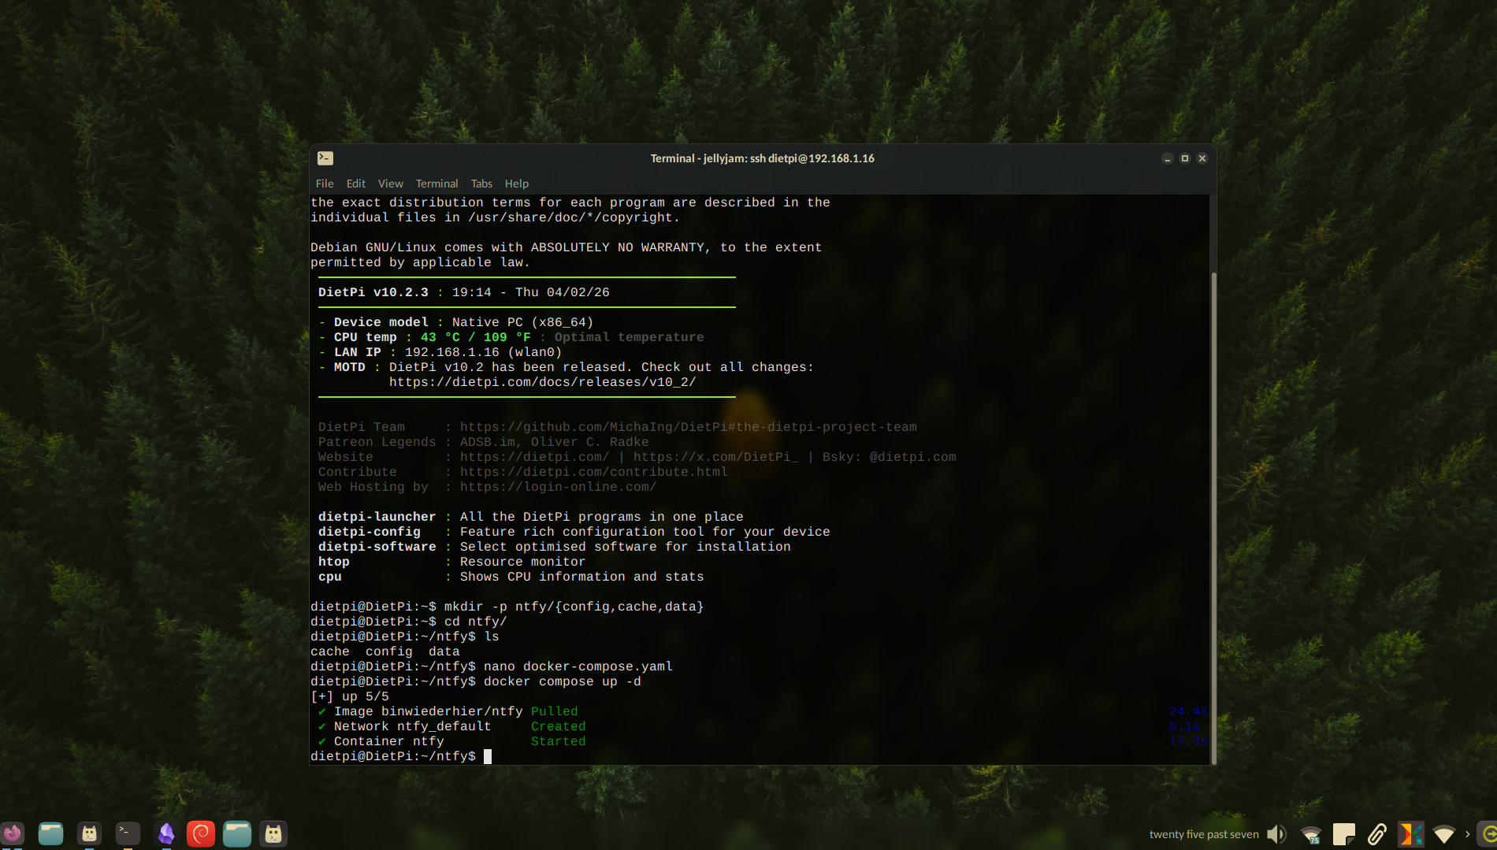Open the github.com/MichaIng/DietPi link
The image size is (1497, 850).
[x=689, y=427]
